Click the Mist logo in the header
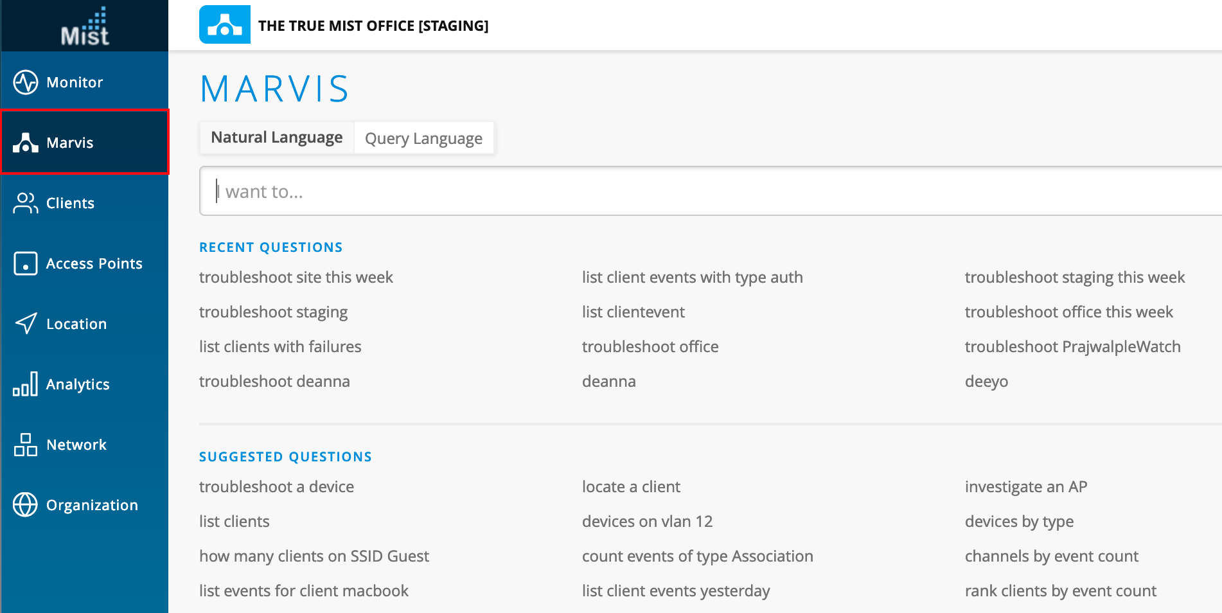1222x613 pixels. (x=85, y=27)
